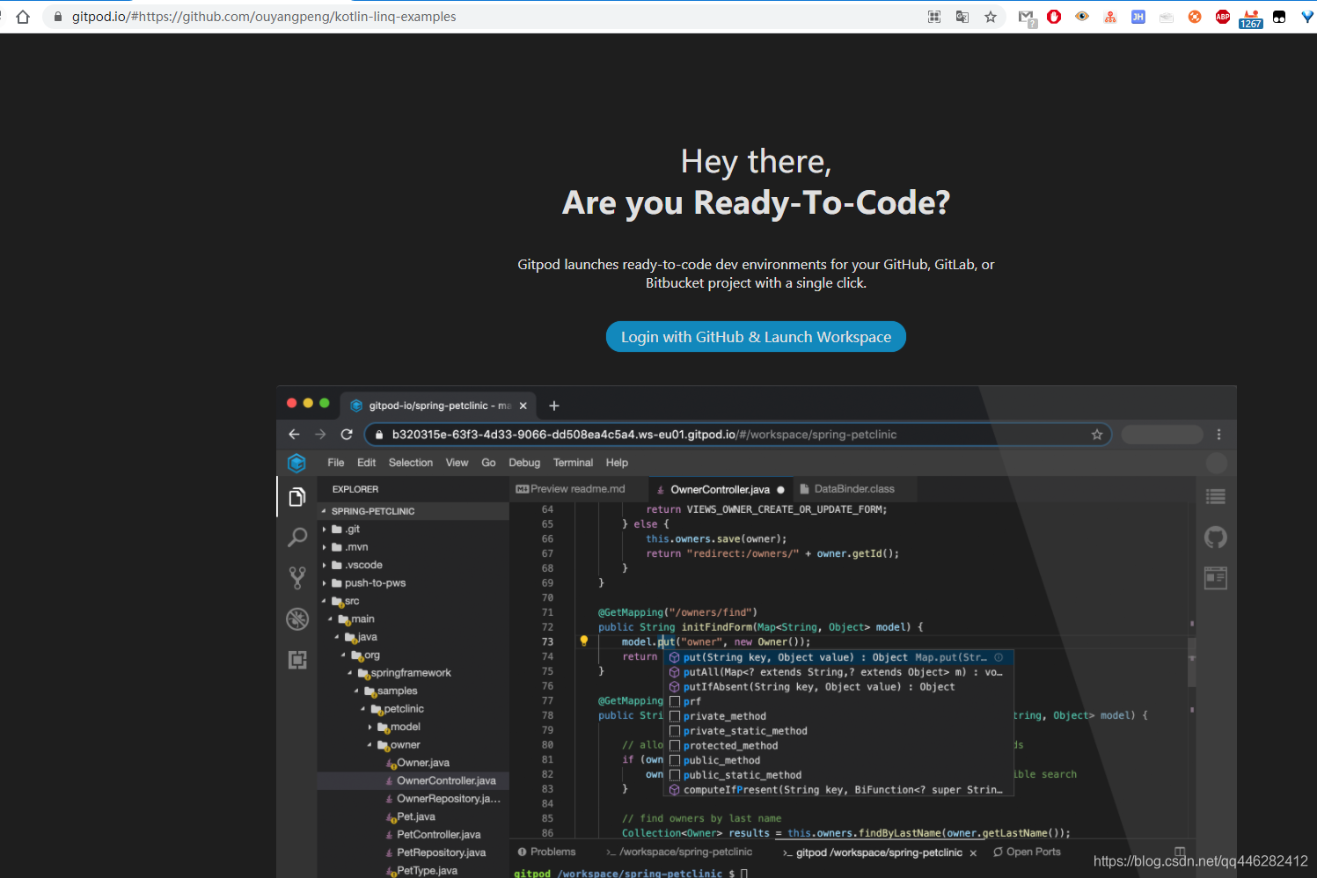Choose private_method suggestion in autocomplete

(x=838, y=716)
